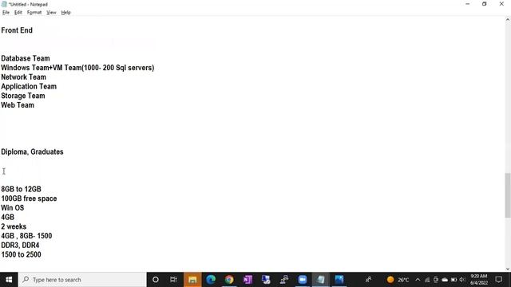Place cursor in "Front End" line

click(x=17, y=30)
